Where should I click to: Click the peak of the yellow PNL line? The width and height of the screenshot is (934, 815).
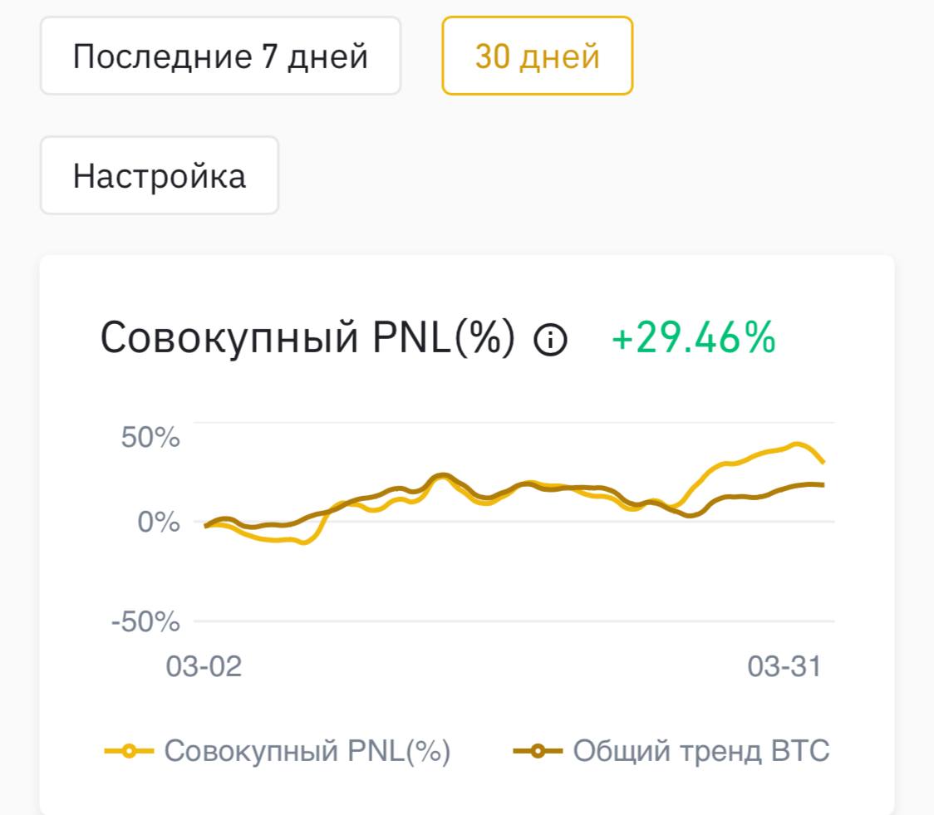[x=798, y=444]
